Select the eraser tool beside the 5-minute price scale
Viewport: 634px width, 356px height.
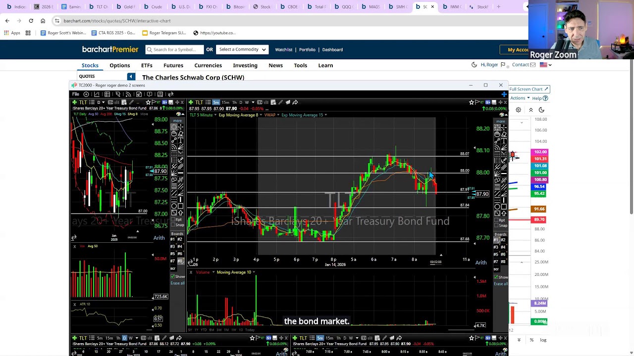click(x=504, y=133)
